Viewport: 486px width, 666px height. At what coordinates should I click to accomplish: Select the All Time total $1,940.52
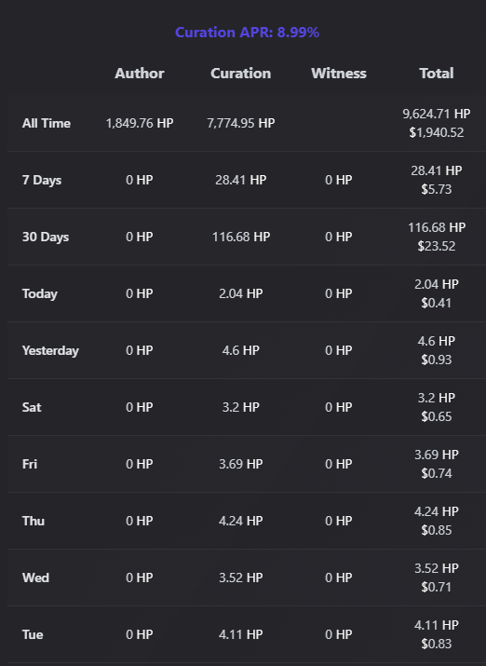(x=437, y=132)
